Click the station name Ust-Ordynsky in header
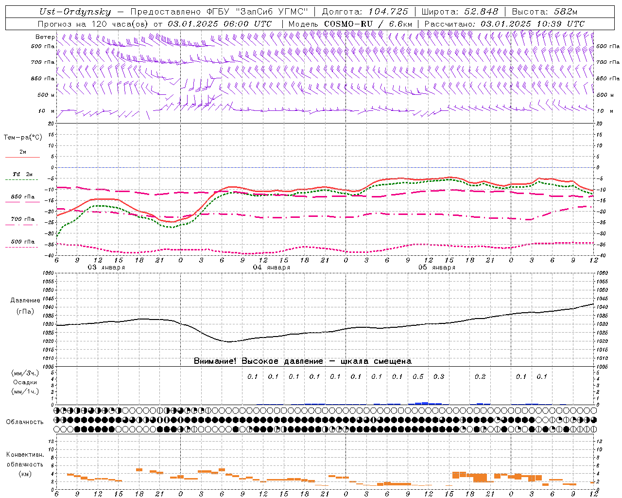Screen dimensions: 622x498 click(x=75, y=12)
